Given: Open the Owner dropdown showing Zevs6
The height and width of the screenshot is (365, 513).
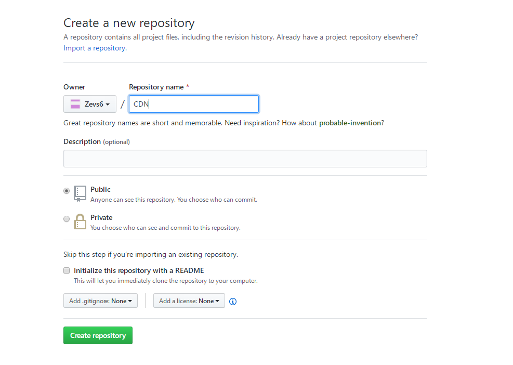Looking at the screenshot, I should 90,104.
